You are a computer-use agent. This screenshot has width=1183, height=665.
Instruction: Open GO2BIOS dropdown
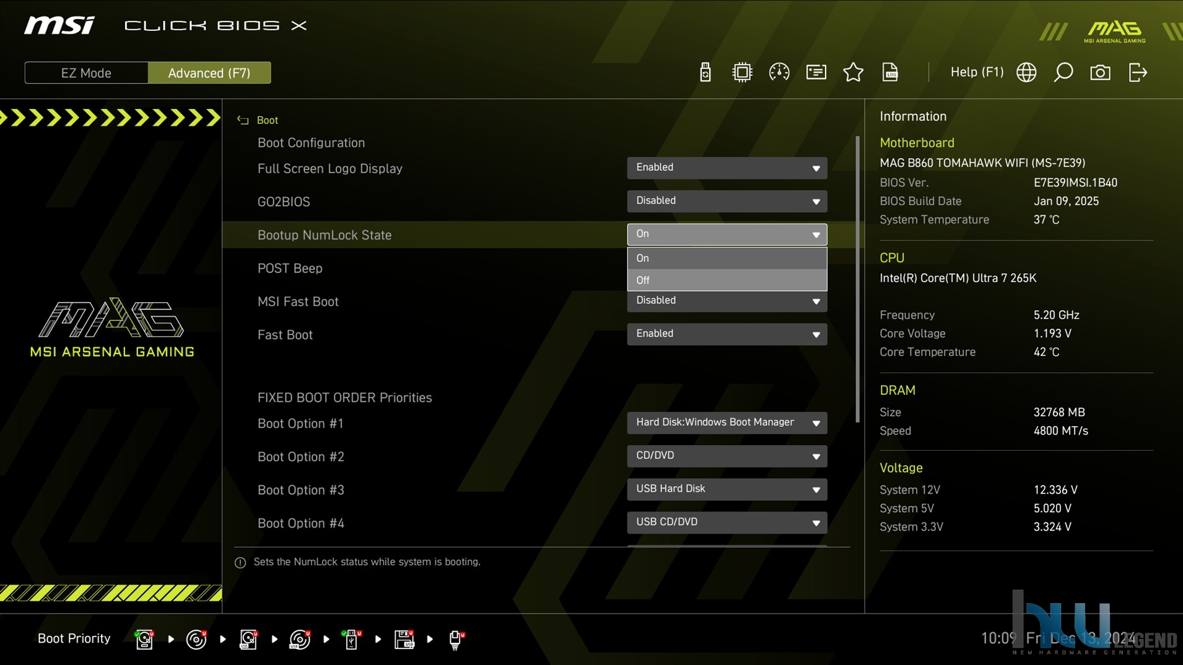tap(727, 201)
